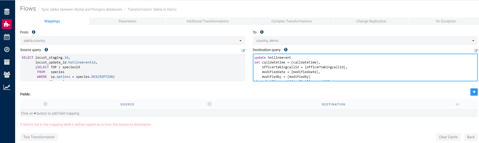The image size is (479, 143).
Task: Click the blue plus add mapping button
Action: pos(474,92)
